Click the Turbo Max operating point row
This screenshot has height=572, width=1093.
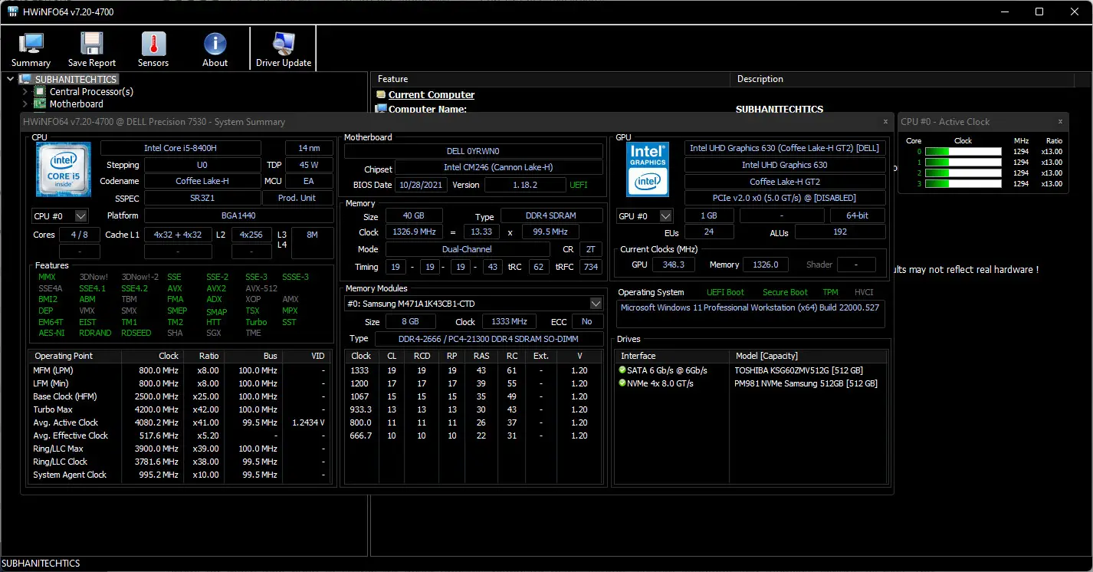[182, 409]
